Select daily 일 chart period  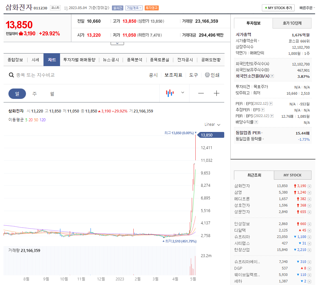17,94
